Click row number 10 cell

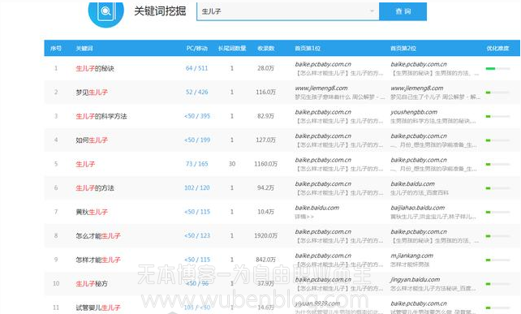point(56,284)
